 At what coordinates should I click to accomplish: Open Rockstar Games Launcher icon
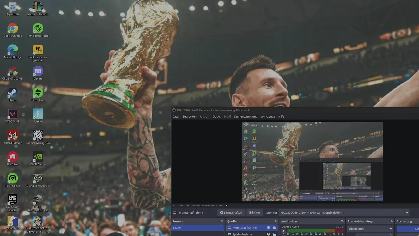38,53
